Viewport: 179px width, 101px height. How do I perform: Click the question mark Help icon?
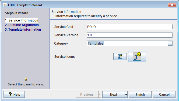(x=10, y=94)
